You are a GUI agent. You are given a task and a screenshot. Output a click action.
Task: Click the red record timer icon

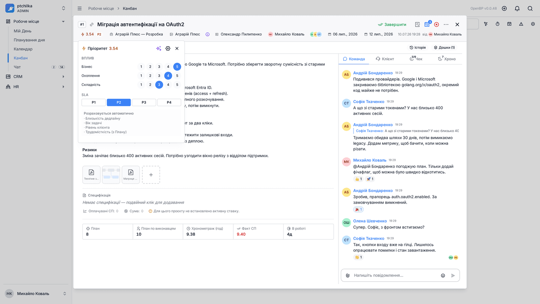click(x=436, y=24)
